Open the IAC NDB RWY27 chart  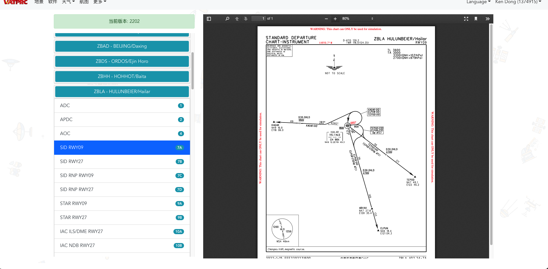(122, 246)
